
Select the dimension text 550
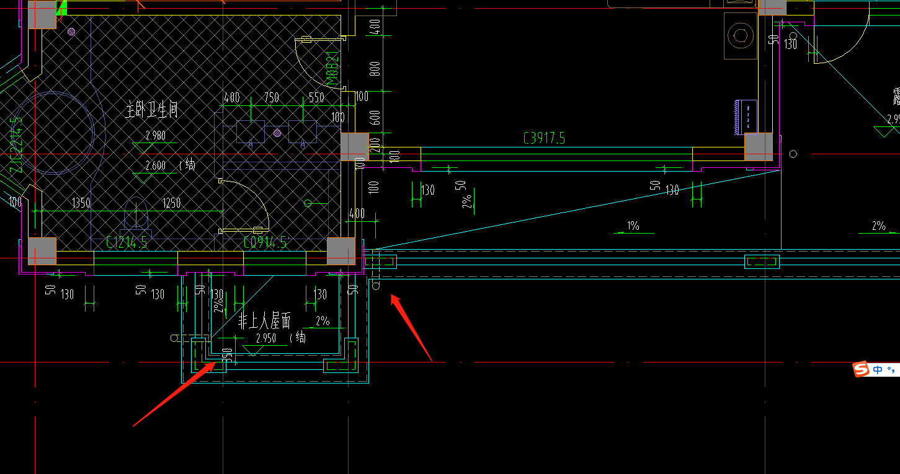coord(316,97)
